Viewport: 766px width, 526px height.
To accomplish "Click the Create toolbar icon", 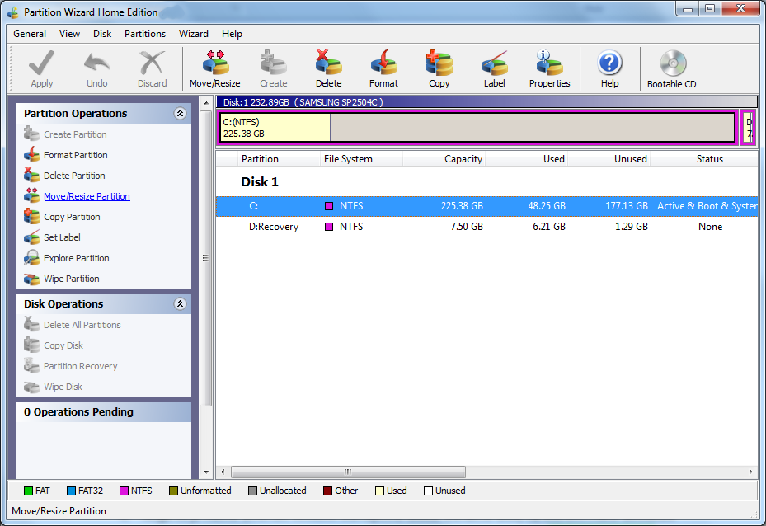I will click(x=273, y=63).
